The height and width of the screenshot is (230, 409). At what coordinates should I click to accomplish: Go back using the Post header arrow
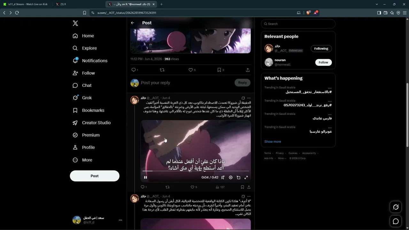pos(133,23)
